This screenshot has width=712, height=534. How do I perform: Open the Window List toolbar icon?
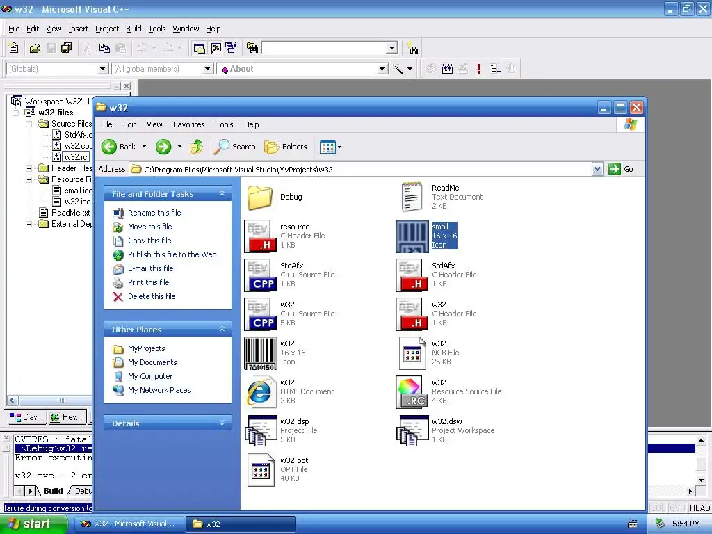[x=231, y=48]
